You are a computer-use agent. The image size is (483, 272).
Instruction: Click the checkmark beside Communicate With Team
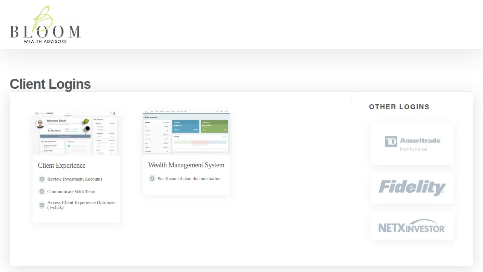(42, 192)
